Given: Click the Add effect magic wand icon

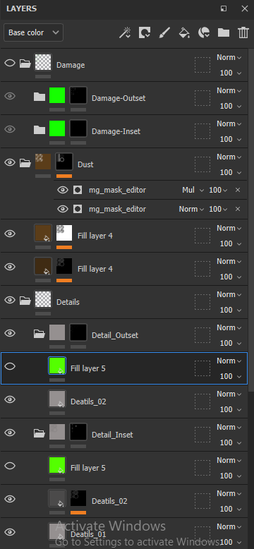Looking at the screenshot, I should point(125,32).
